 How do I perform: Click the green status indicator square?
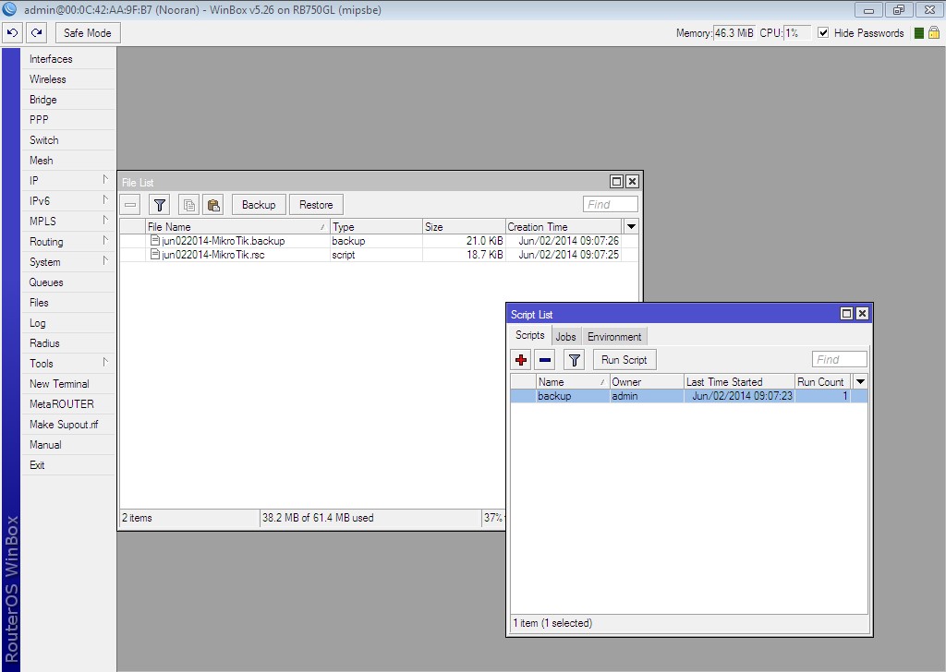pyautogui.click(x=919, y=33)
